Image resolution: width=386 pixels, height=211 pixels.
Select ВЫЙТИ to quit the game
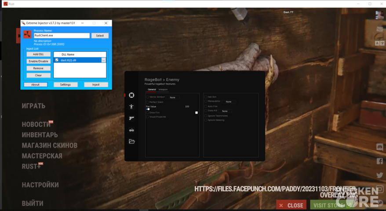33,204
